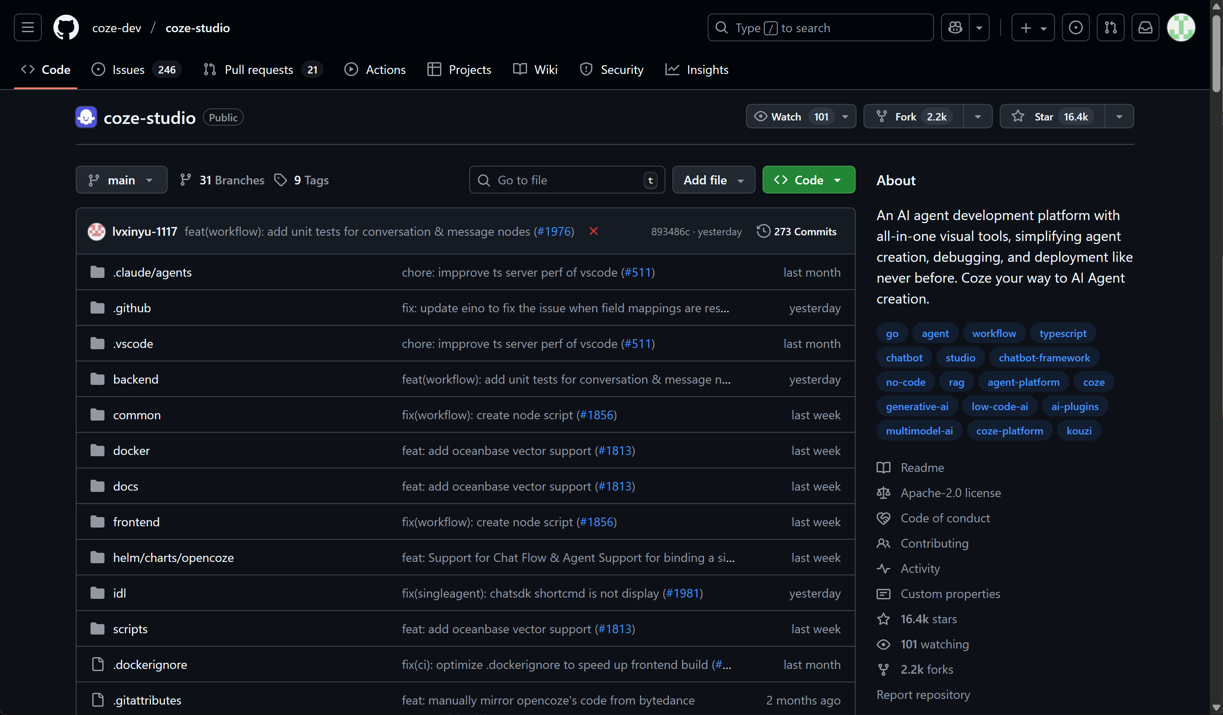Click the backend folder icon

click(97, 379)
